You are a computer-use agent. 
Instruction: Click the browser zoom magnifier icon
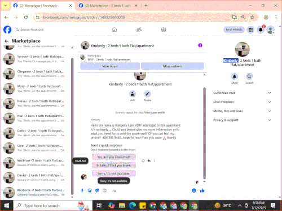243,17
